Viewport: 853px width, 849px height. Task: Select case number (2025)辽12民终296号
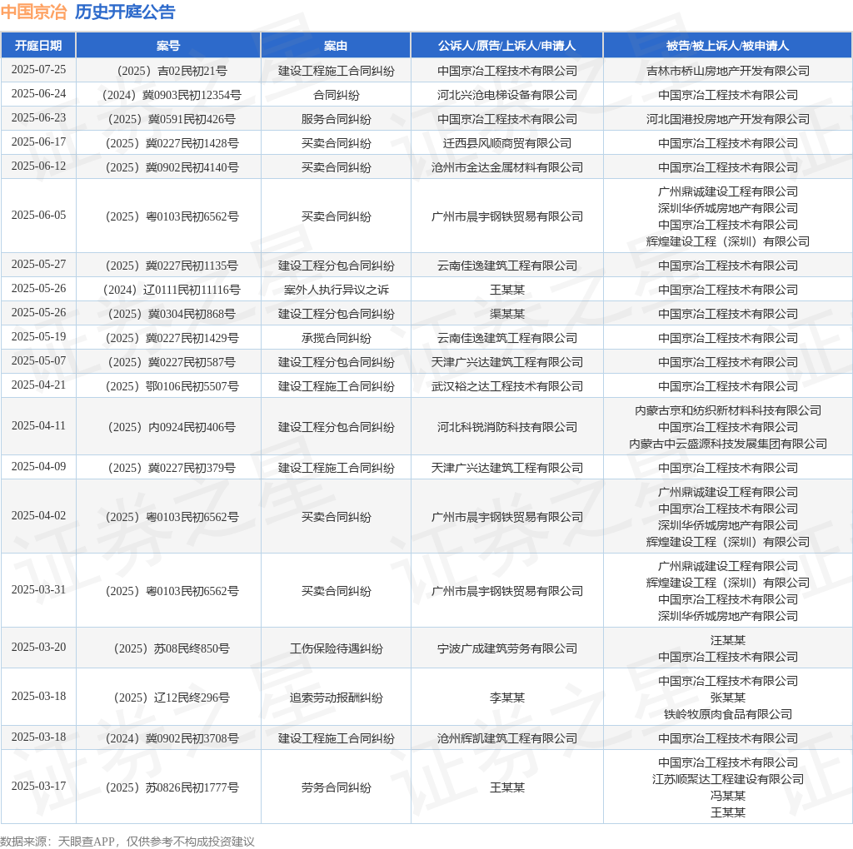click(x=172, y=698)
